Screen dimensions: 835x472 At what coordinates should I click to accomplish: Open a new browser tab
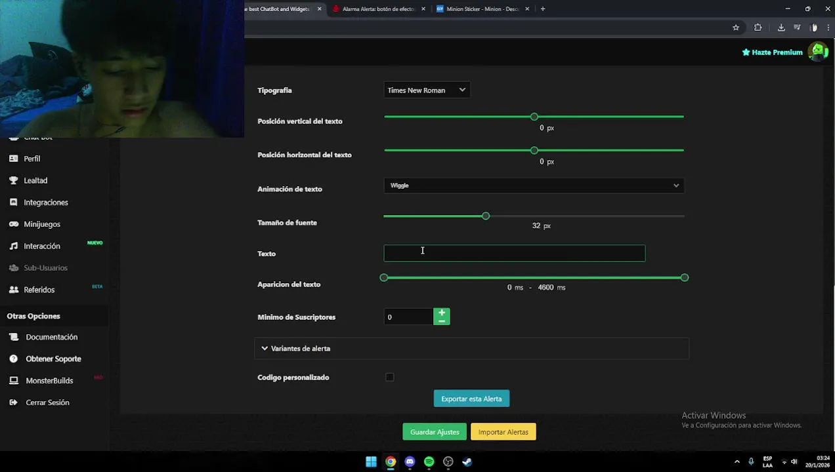coord(543,9)
